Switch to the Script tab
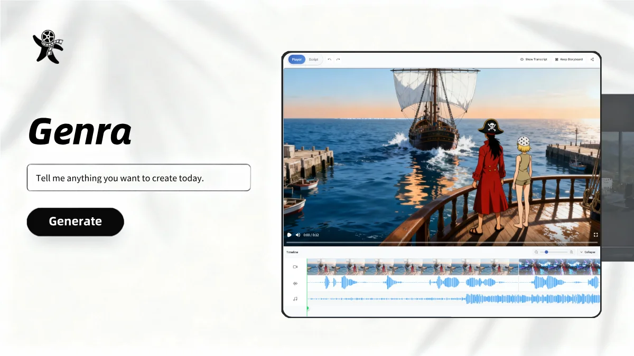 (313, 60)
